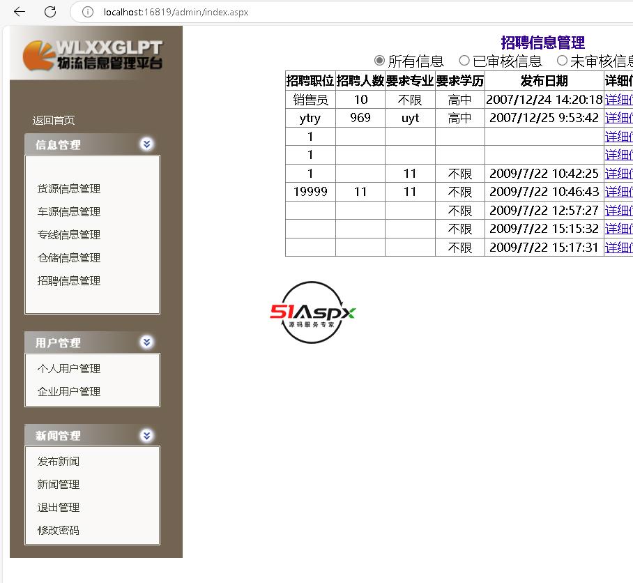The height and width of the screenshot is (583, 633).
Task: Click date 2009/7/22 10:46:43 cell
Action: pos(544,192)
